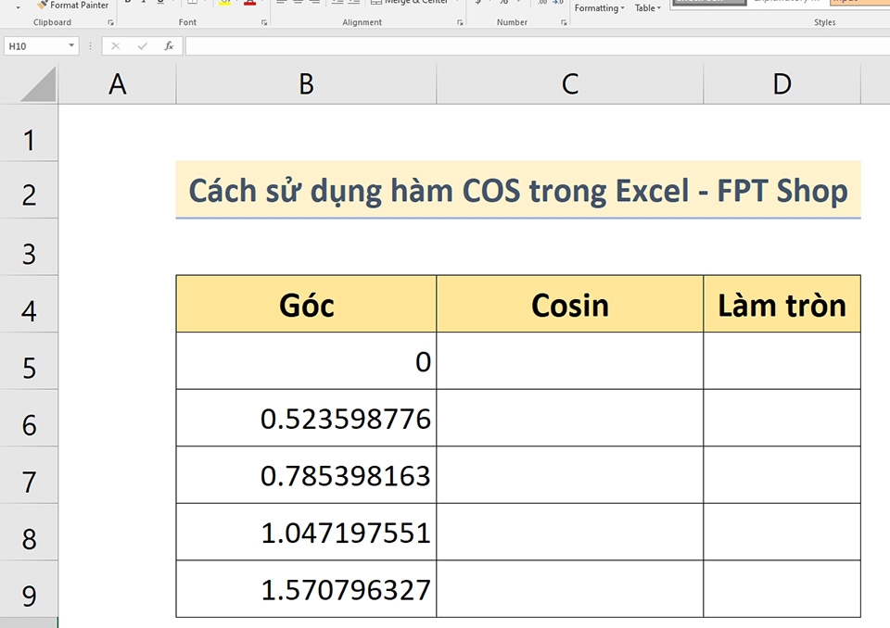Click cell B5 containing 0

tap(306, 362)
